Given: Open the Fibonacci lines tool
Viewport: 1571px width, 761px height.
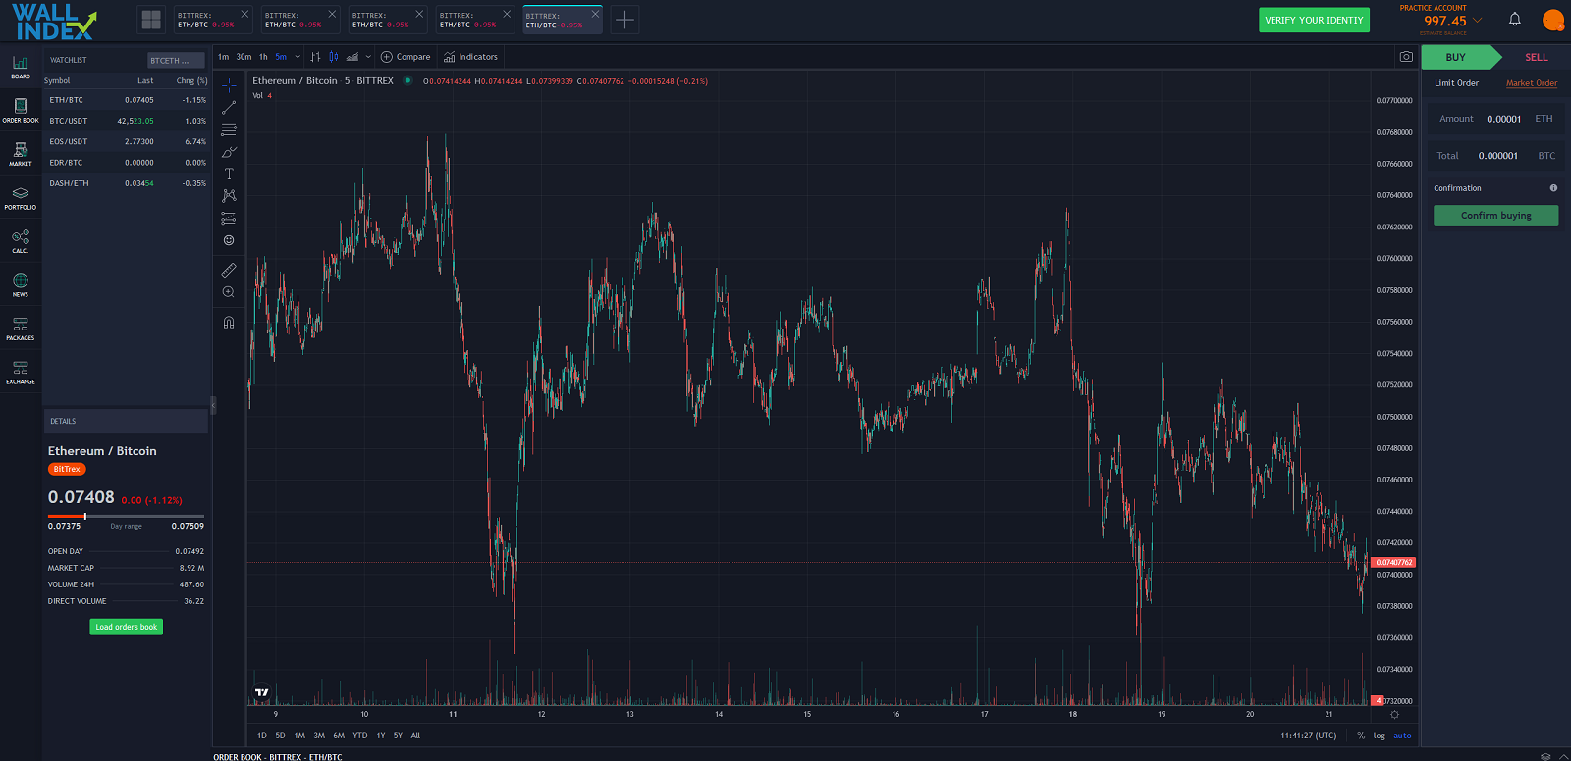Looking at the screenshot, I should 229,129.
